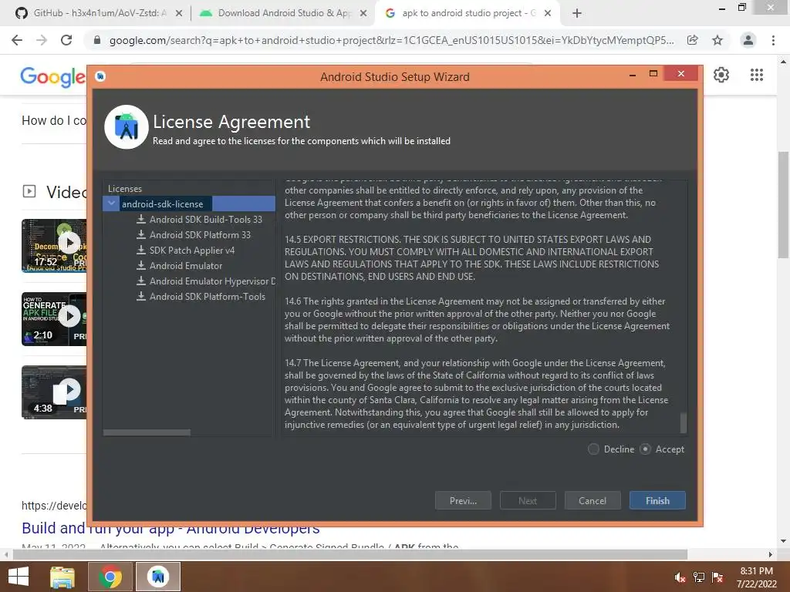Bookmark this page with the star icon
The image size is (790, 592).
pyautogui.click(x=717, y=40)
